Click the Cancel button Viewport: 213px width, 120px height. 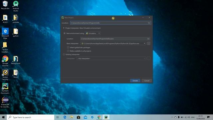(x=147, y=81)
